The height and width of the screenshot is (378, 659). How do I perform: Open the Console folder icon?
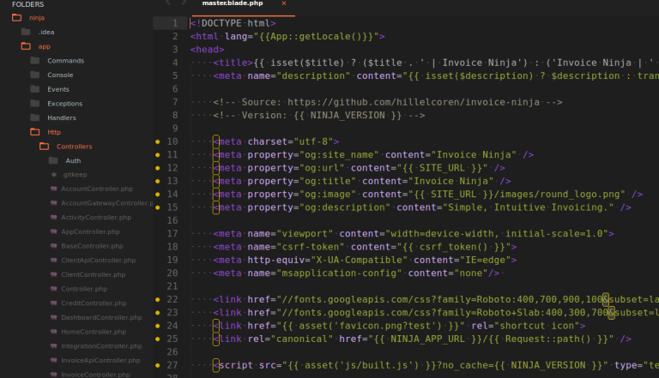click(35, 75)
